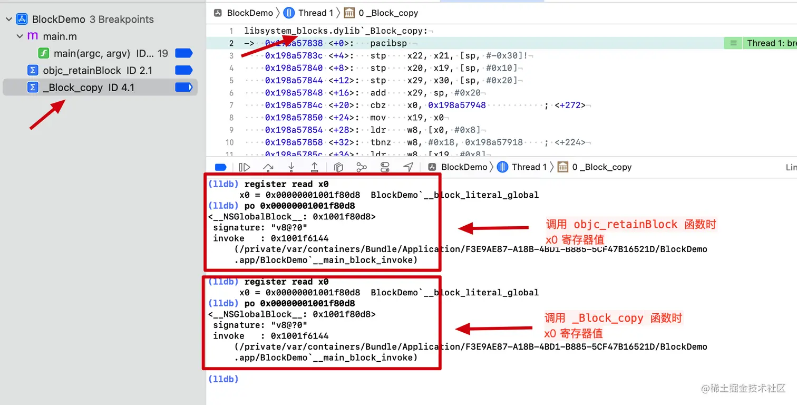The width and height of the screenshot is (797, 405).
Task: Toggle objc_retainBlock breakpoint enabled indicator
Action: [183, 70]
